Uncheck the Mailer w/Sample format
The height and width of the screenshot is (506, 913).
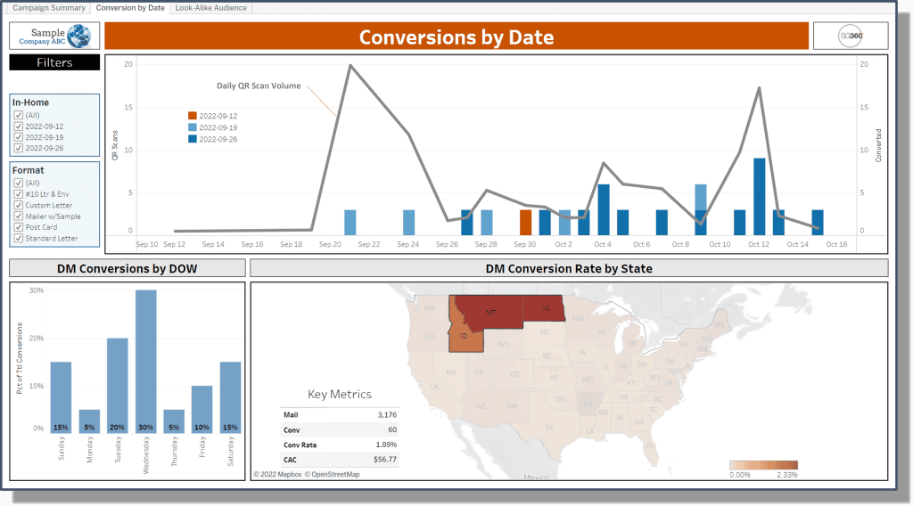(x=19, y=216)
